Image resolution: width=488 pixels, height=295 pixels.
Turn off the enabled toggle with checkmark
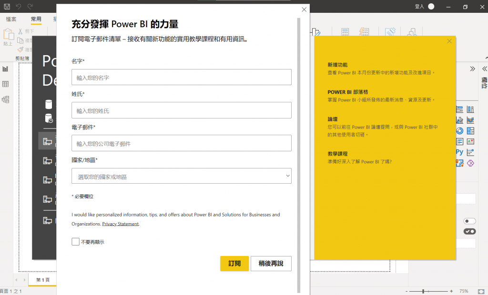click(x=469, y=231)
